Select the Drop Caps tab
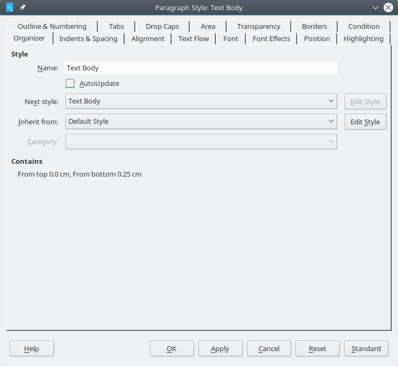The height and width of the screenshot is (366, 398). (x=162, y=27)
